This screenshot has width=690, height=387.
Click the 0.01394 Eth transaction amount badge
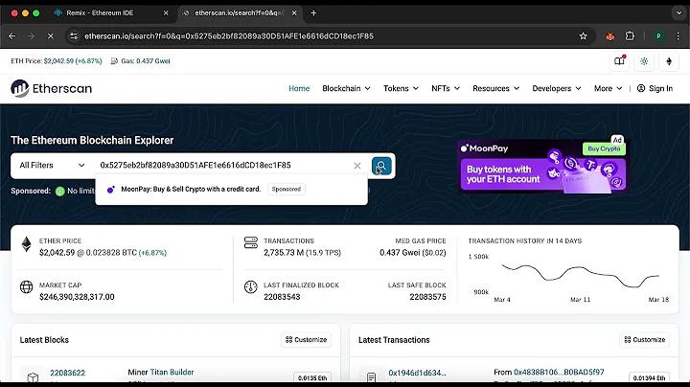(649, 377)
